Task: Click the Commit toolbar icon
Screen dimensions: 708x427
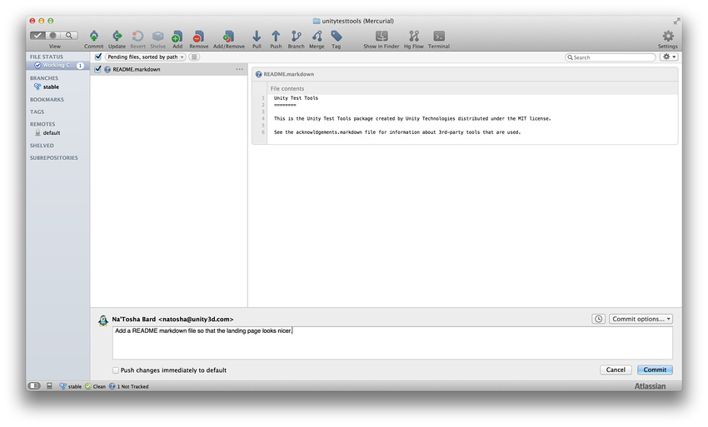Action: [x=93, y=37]
